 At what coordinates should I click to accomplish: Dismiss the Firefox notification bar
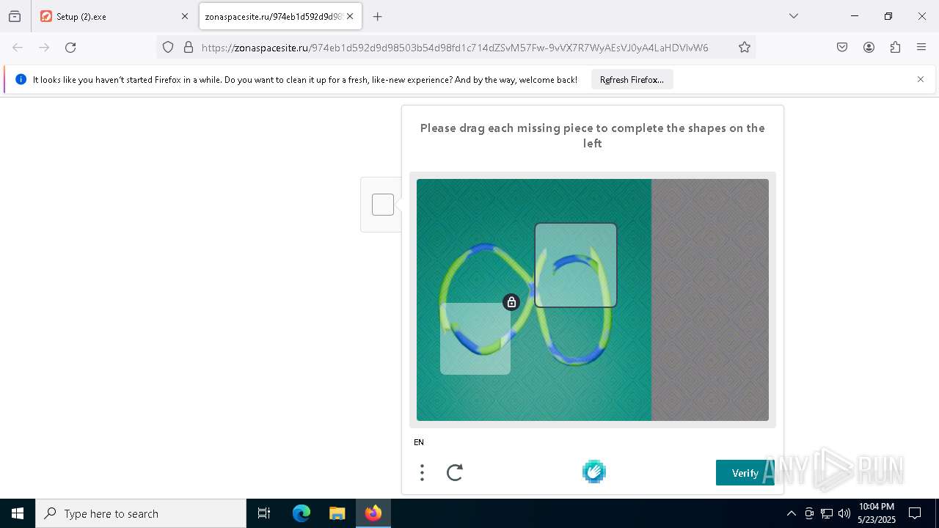coord(921,79)
